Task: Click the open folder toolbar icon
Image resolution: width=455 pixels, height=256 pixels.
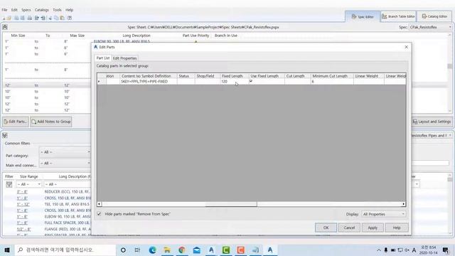Action: tap(9, 18)
